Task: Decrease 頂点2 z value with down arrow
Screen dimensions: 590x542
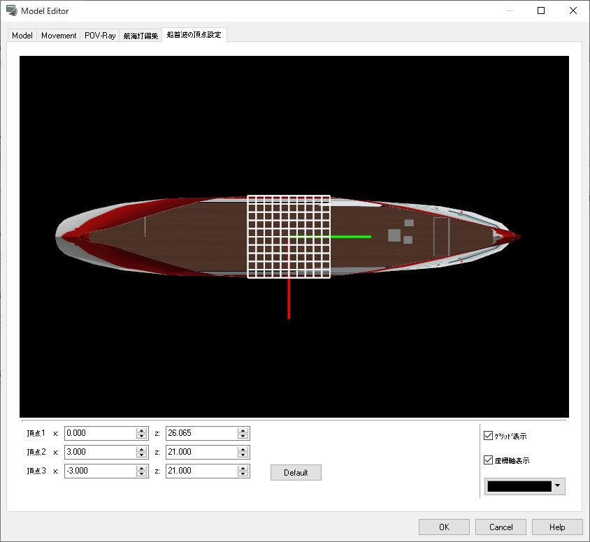Action: point(243,455)
